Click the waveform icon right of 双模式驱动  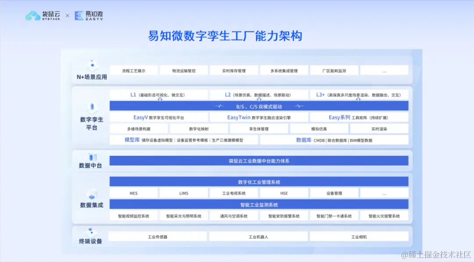point(299,106)
